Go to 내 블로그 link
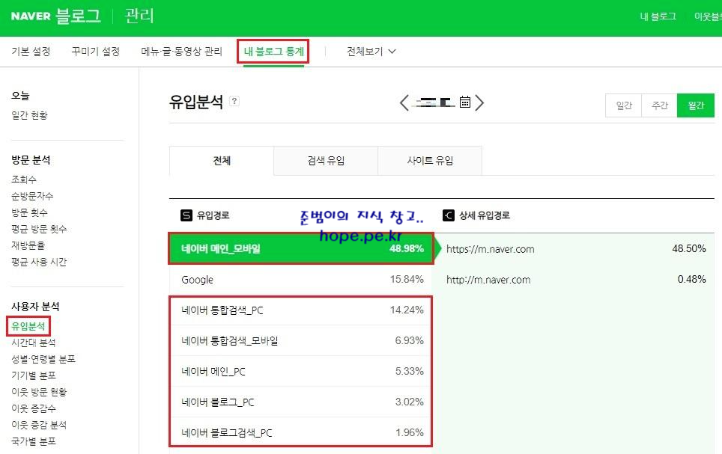The image size is (722, 454). [x=658, y=16]
